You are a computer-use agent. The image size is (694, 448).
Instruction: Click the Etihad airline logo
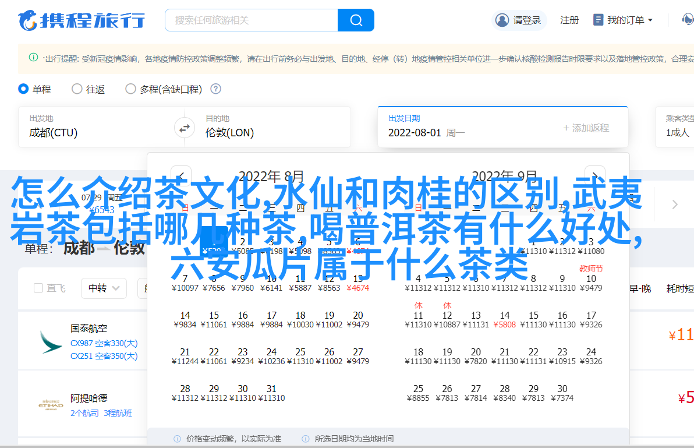(51, 405)
